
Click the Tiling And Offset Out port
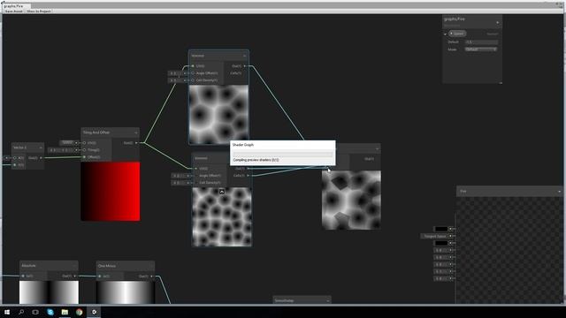[x=136, y=143]
